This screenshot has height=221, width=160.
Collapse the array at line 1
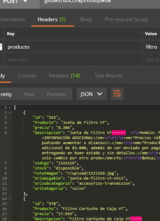[10, 107]
